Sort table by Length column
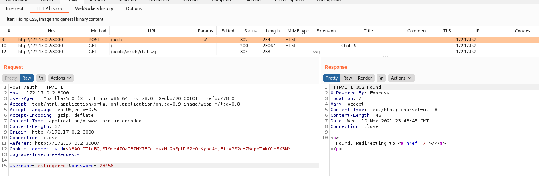539x176 pixels. point(273,31)
